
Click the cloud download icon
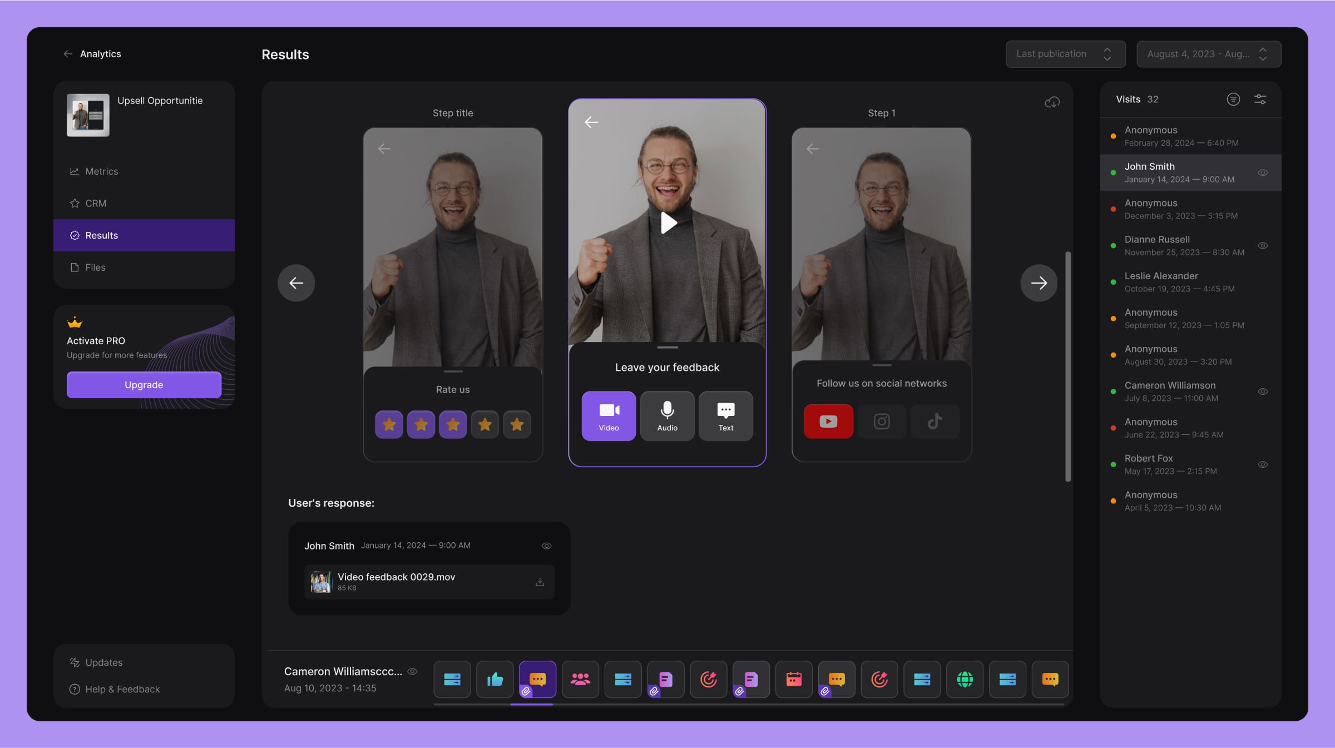(x=1051, y=102)
